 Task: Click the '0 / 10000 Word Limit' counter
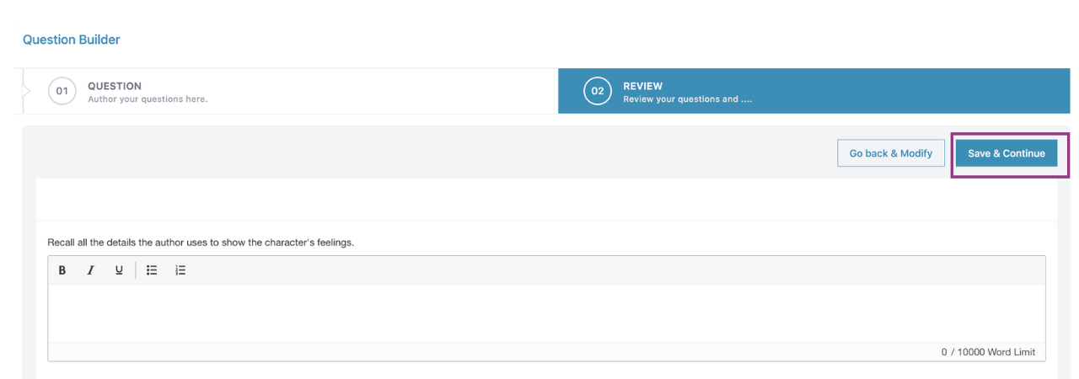988,352
